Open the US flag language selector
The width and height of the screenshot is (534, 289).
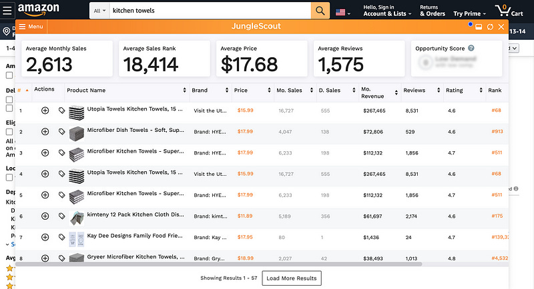(342, 13)
